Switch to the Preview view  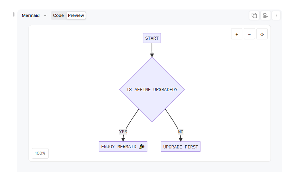tap(76, 15)
